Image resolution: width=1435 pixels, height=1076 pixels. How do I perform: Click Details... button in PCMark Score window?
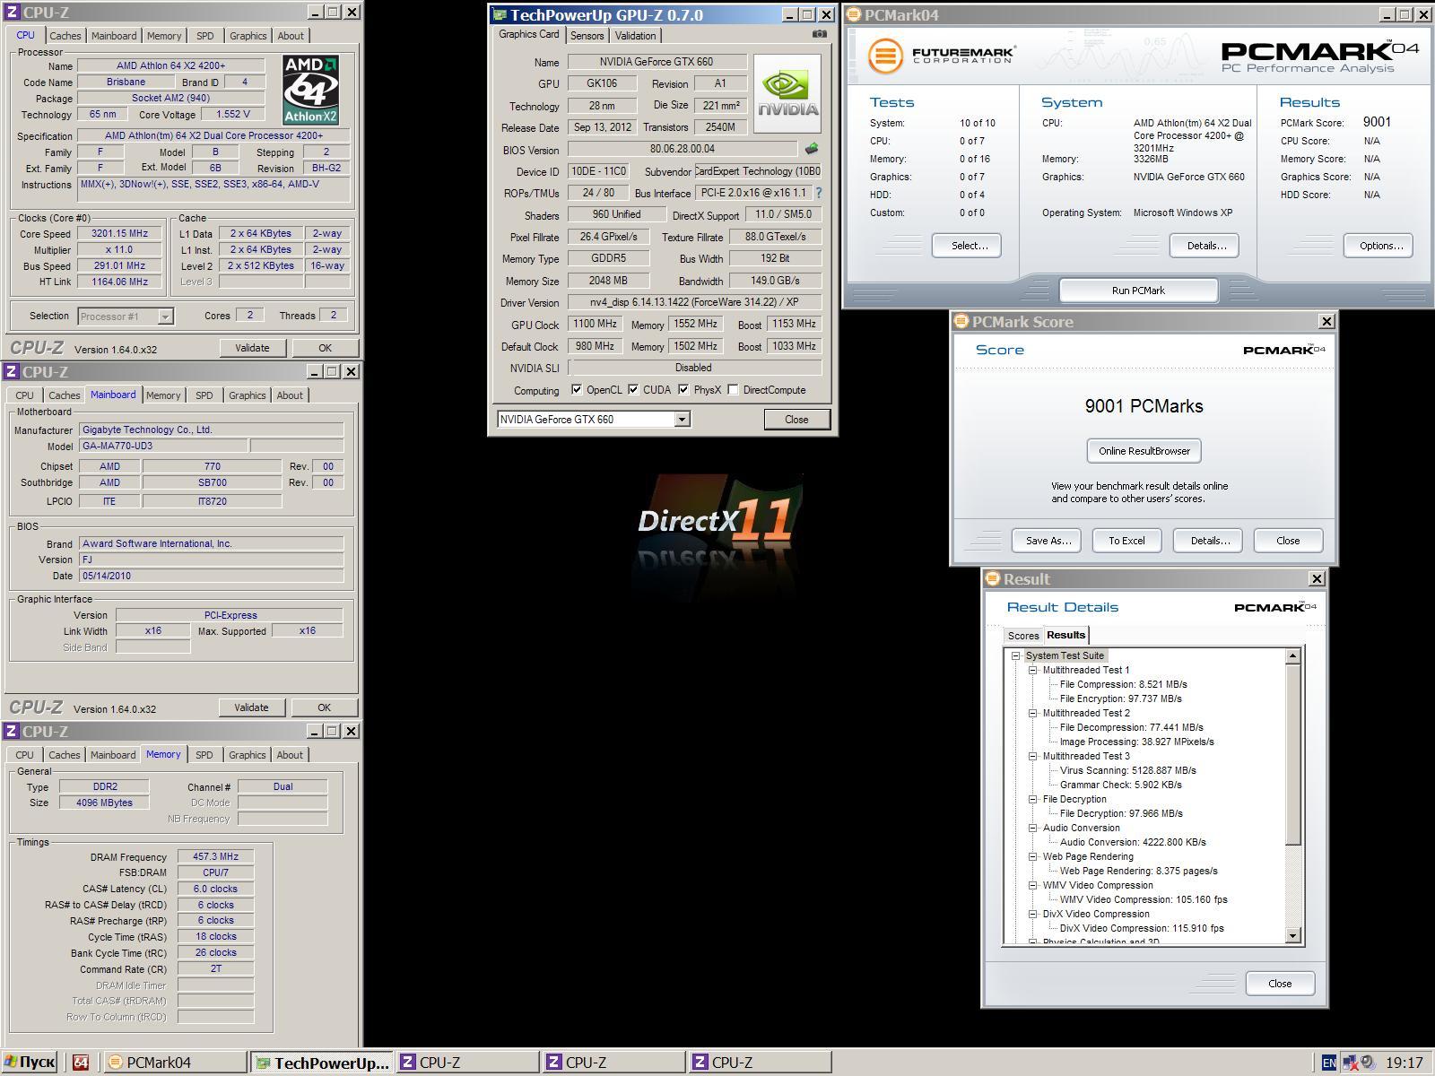[x=1209, y=541]
